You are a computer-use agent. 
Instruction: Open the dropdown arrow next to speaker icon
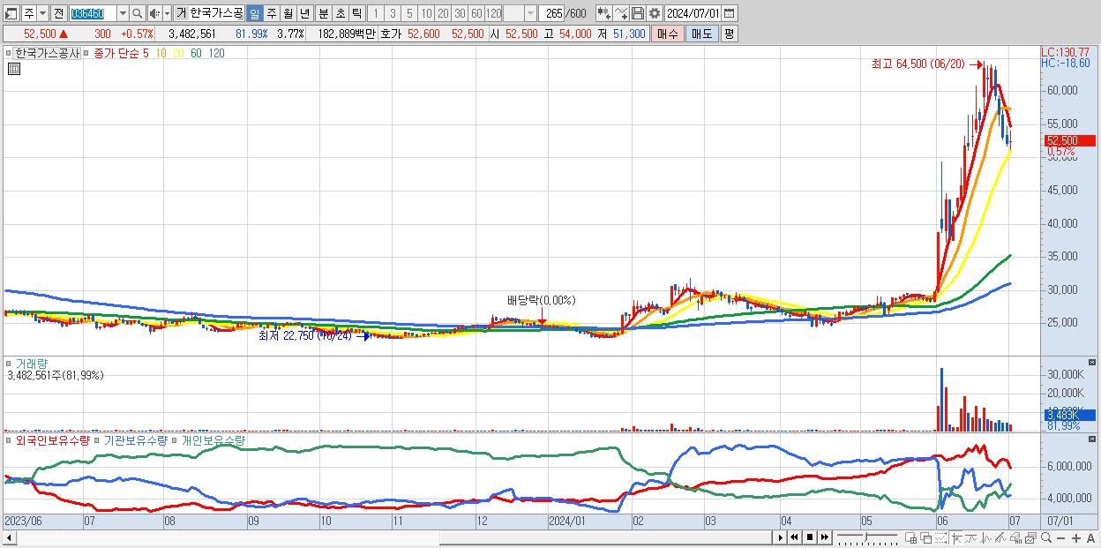(167, 13)
